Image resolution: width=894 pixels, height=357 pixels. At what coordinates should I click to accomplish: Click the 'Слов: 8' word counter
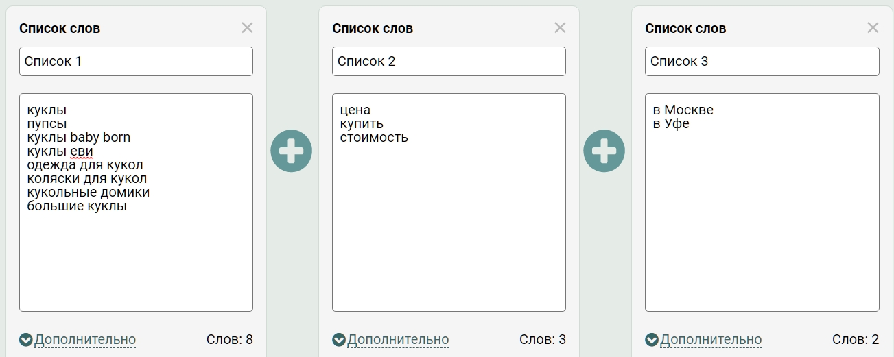click(x=230, y=339)
